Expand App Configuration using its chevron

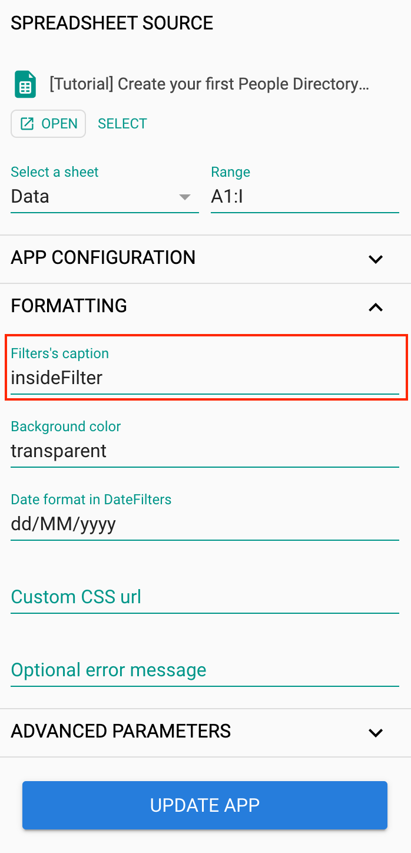[376, 259]
